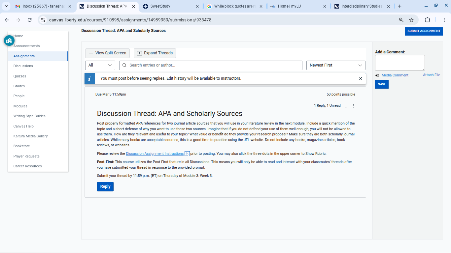Open a new browser tab
Image resolution: width=451 pixels, height=253 pixels.
399,6
